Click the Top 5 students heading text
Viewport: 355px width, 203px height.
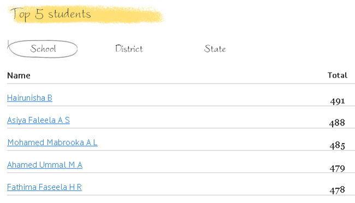tap(51, 14)
